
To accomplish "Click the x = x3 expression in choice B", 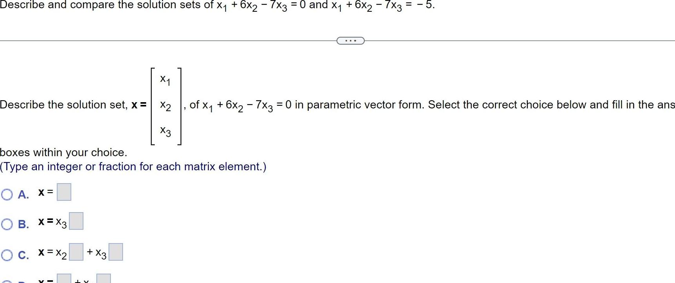I will 52,222.
